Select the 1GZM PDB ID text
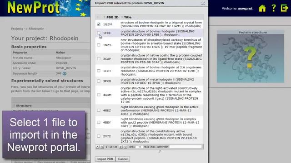291x163 pixels. tap(107, 24)
